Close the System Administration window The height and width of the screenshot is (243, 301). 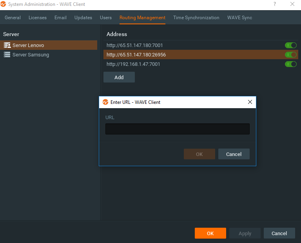pyautogui.click(x=292, y=4)
